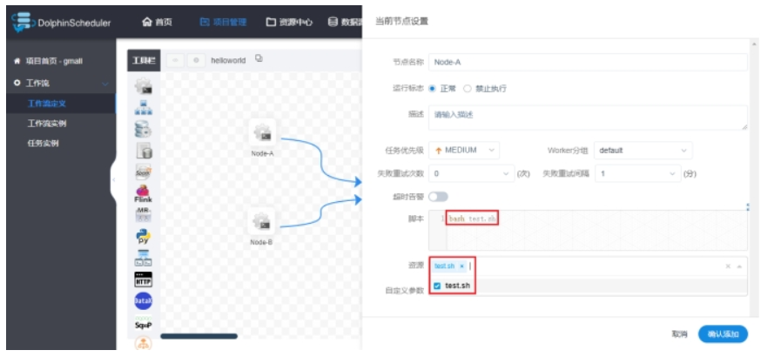Open the 失败重试间隔 dropdown
781x357 pixels.
638,174
